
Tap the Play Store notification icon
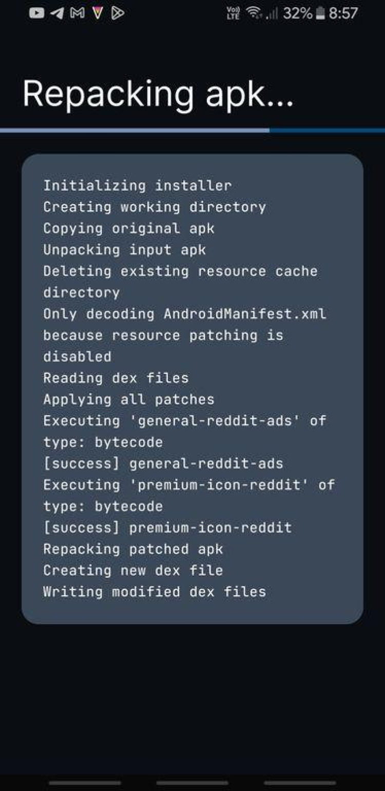[x=118, y=13]
